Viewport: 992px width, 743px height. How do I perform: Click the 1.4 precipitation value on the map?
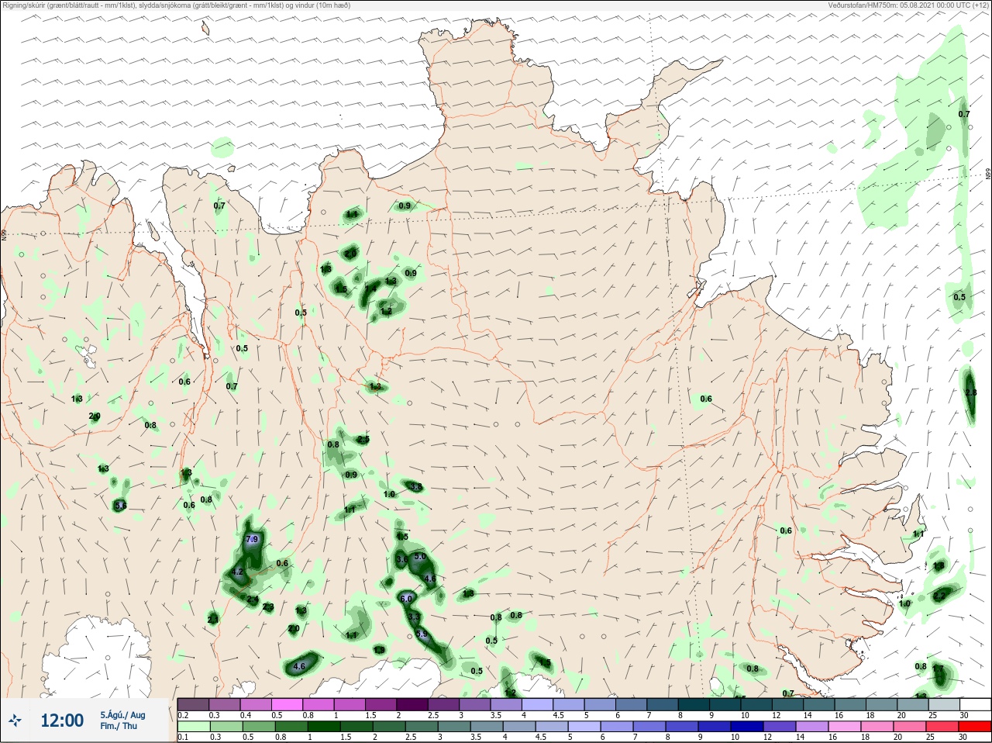coord(370,289)
